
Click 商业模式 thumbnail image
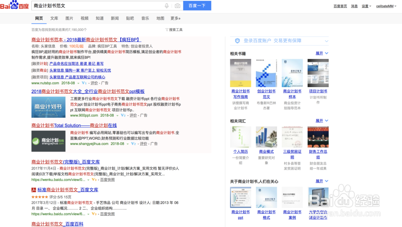[267, 137]
